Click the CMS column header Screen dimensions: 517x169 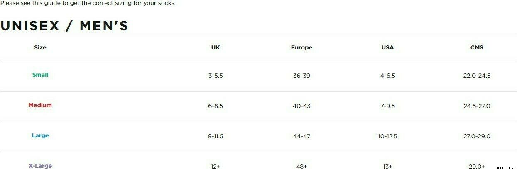pyautogui.click(x=477, y=48)
